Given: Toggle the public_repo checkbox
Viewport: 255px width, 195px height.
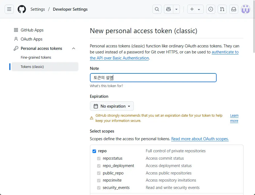Looking at the screenshot, I should tap(99, 173).
